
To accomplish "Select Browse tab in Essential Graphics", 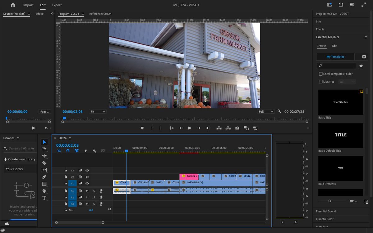I will pos(321,46).
